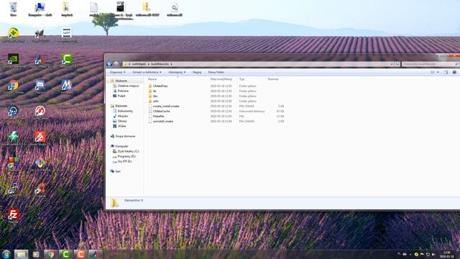
Task: Open the red circular W desktop shortcut
Action: (40, 112)
